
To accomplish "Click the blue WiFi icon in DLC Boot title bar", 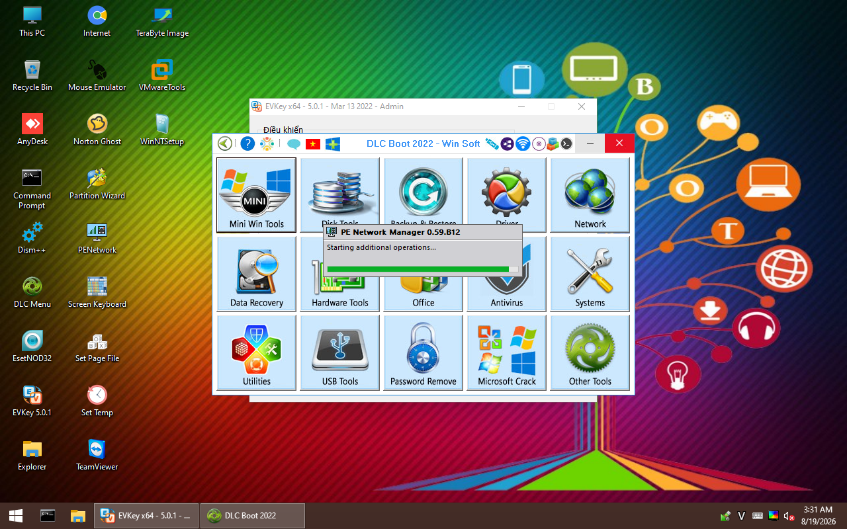I will click(x=523, y=143).
